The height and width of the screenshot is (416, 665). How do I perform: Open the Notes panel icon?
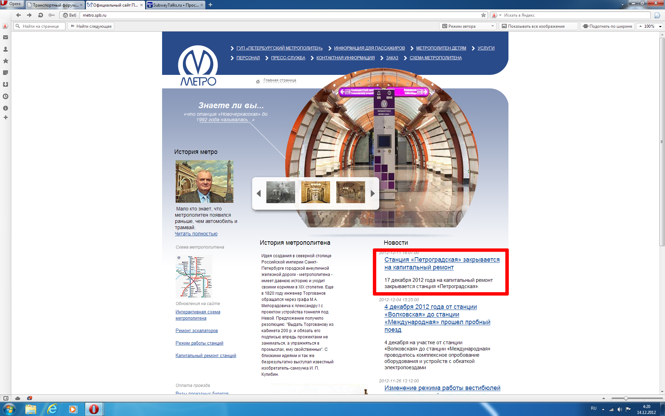(x=6, y=73)
